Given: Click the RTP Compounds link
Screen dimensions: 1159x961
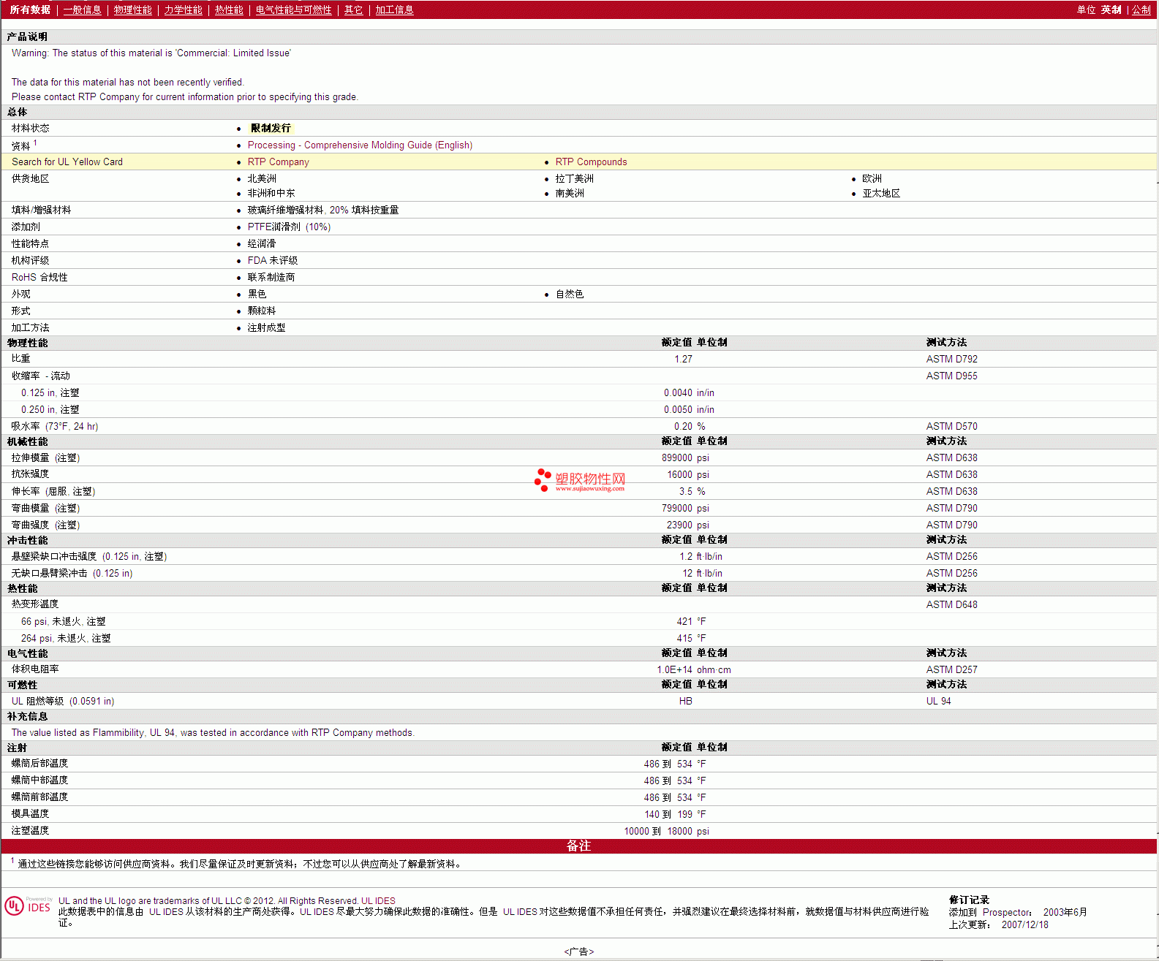Looking at the screenshot, I should pyautogui.click(x=591, y=162).
